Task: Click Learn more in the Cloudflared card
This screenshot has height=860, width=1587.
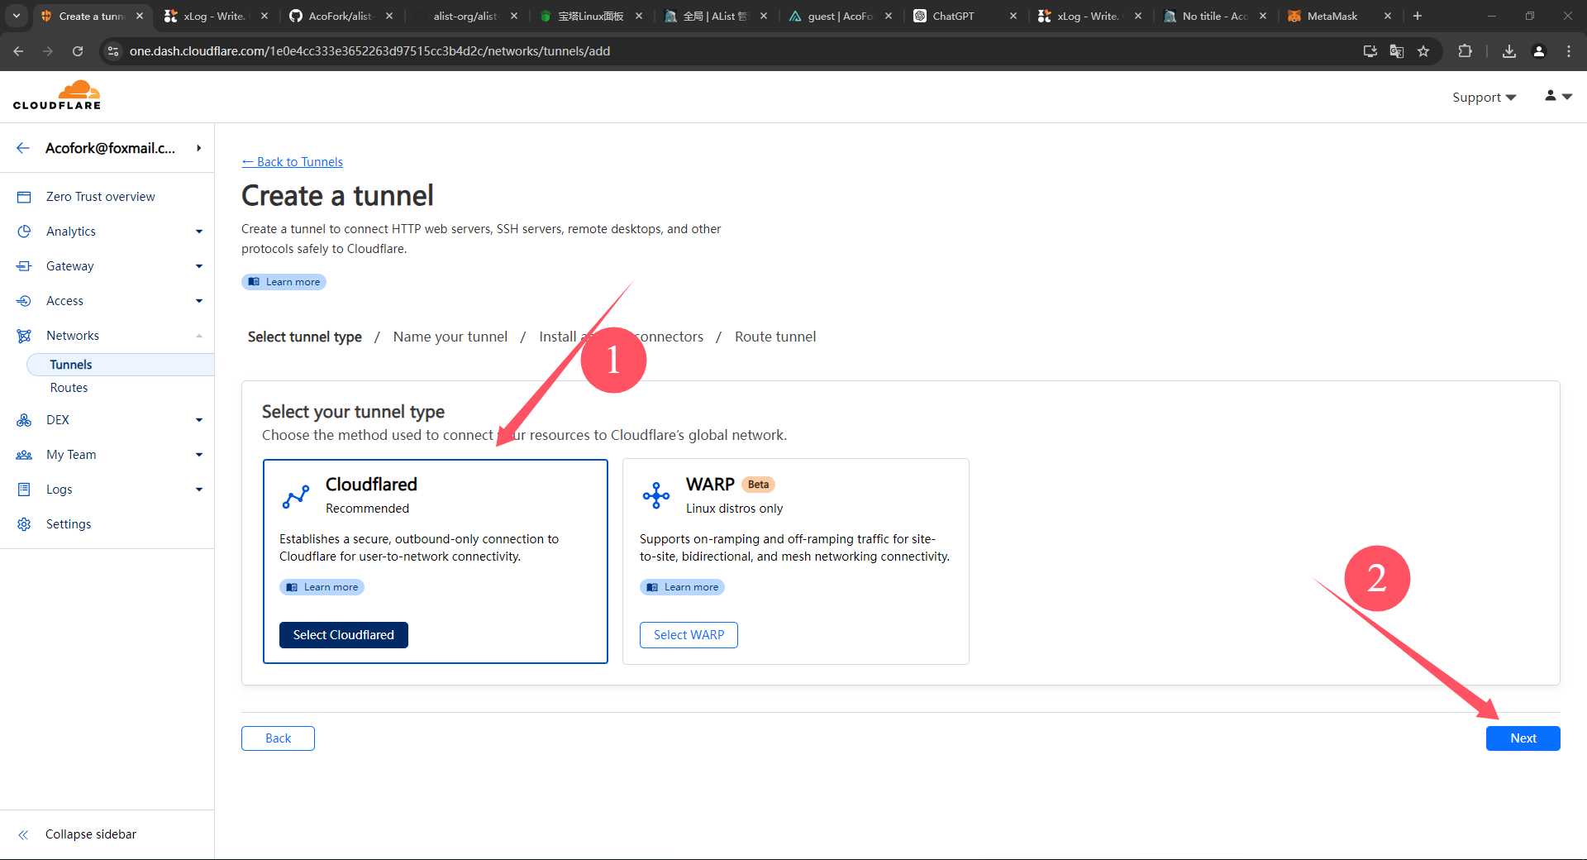Action: point(322,587)
